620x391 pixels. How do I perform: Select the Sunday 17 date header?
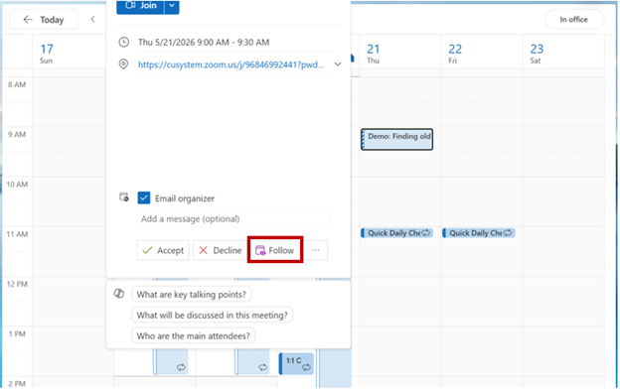(x=47, y=54)
